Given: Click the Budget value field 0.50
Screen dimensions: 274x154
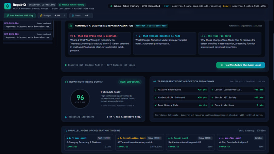Looking at the screenshot, I should pos(57,16).
